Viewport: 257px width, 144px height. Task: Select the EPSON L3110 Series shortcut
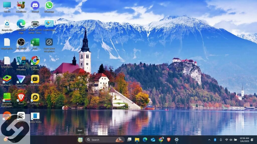pos(35,26)
